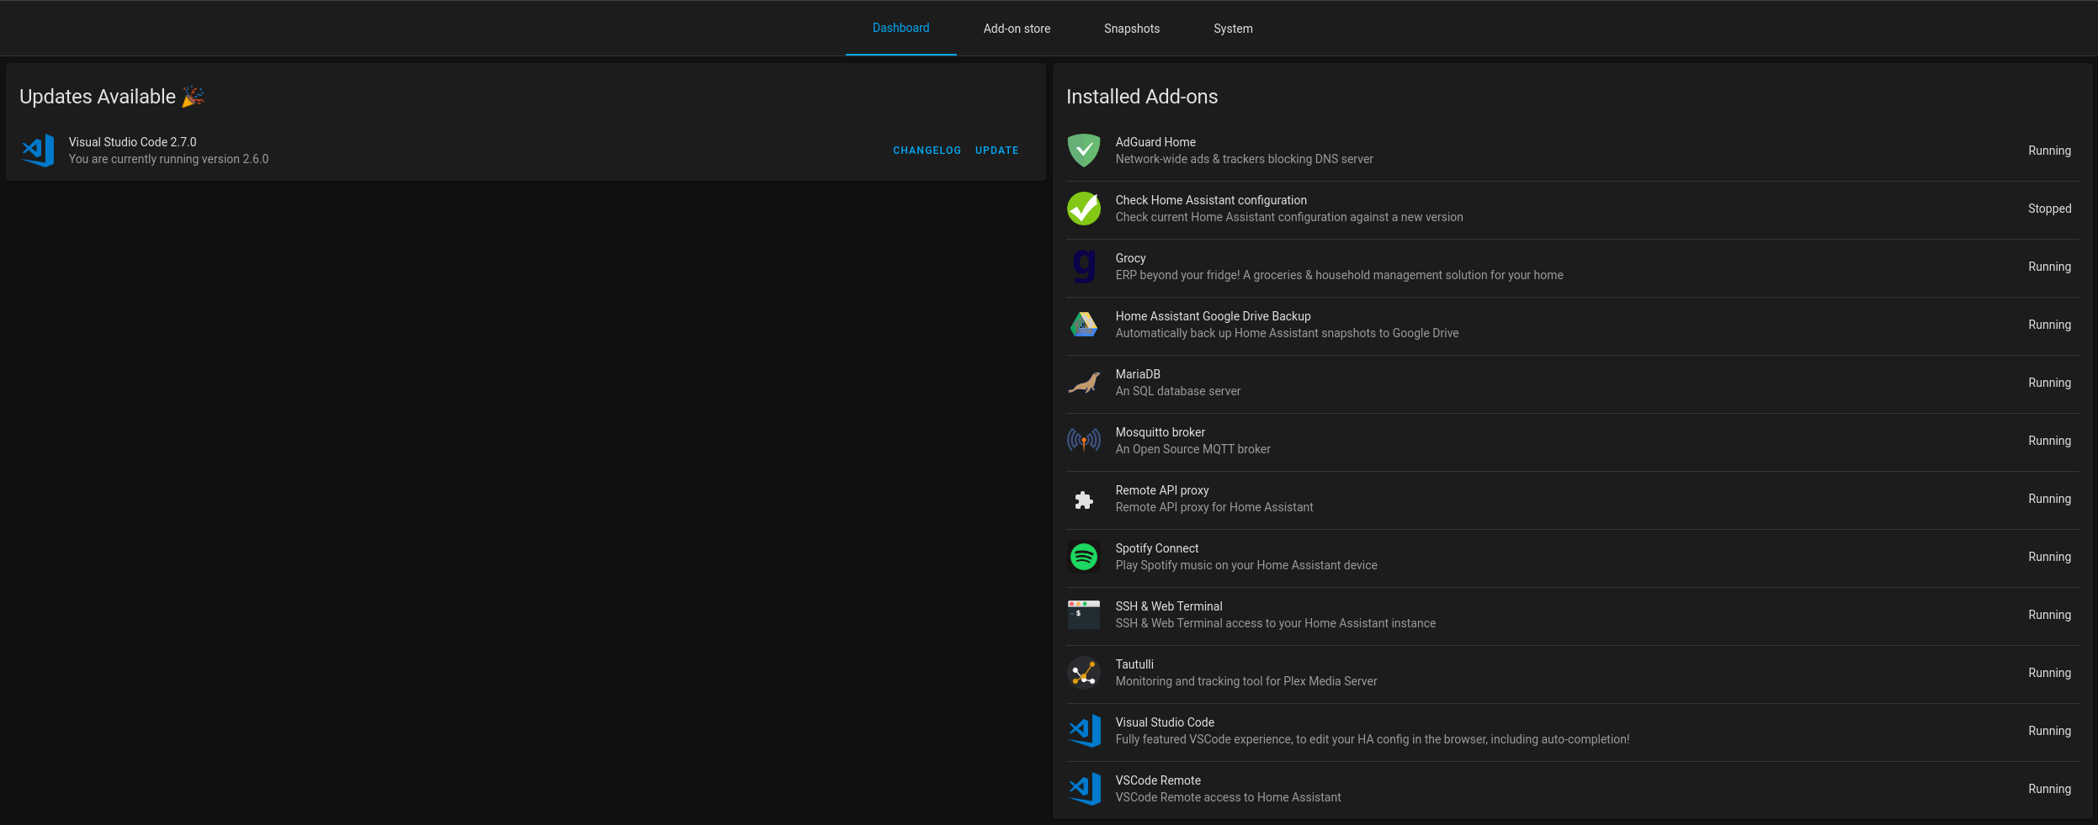Open Check Home Assistant configuration add-on title
The height and width of the screenshot is (825, 2098).
tap(1211, 200)
